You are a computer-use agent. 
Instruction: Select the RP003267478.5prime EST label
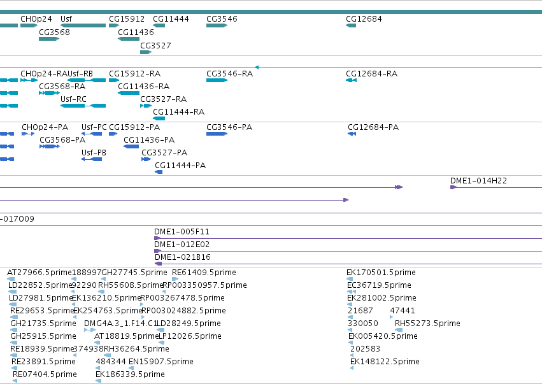[182, 298]
